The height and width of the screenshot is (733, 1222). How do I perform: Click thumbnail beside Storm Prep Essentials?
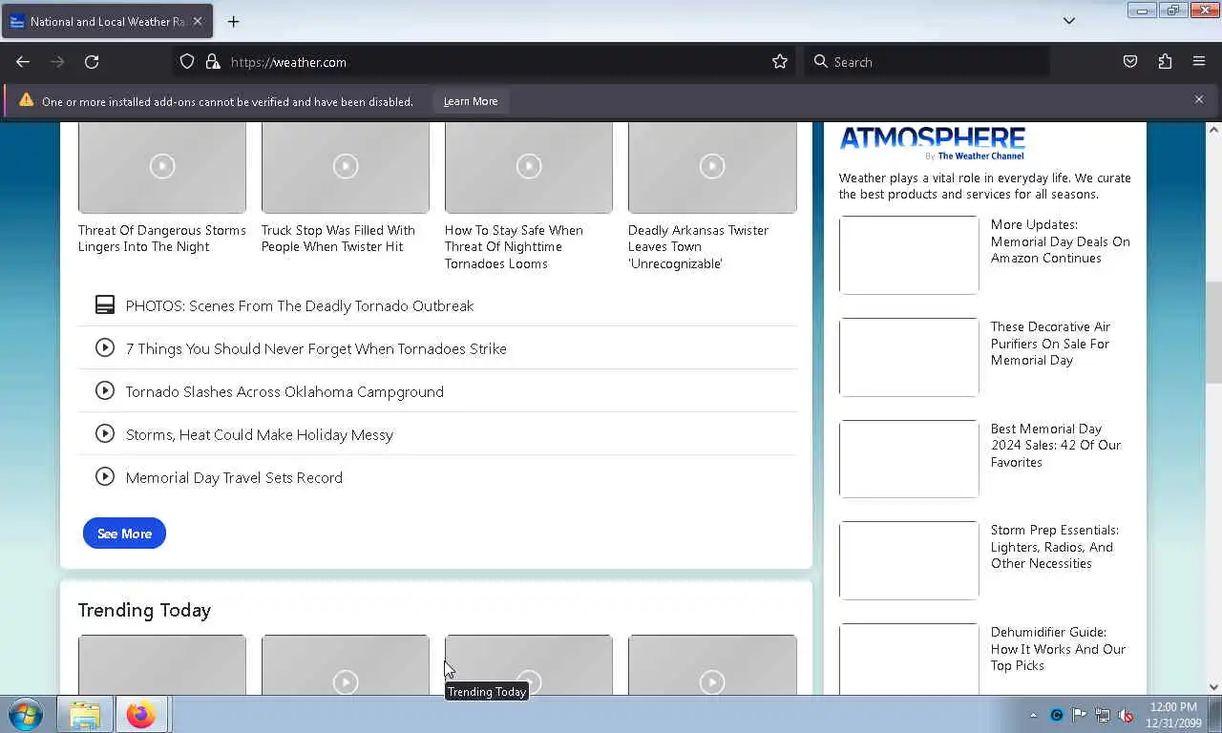coord(909,560)
